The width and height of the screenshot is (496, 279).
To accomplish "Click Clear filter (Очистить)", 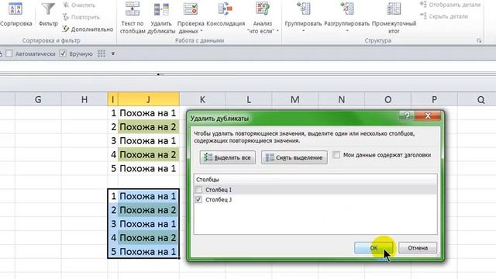I will 79,5.
